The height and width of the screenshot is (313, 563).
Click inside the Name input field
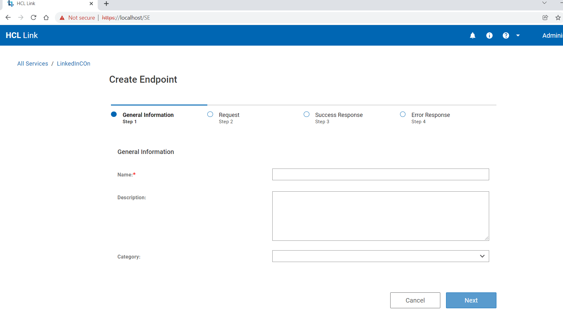(380, 174)
